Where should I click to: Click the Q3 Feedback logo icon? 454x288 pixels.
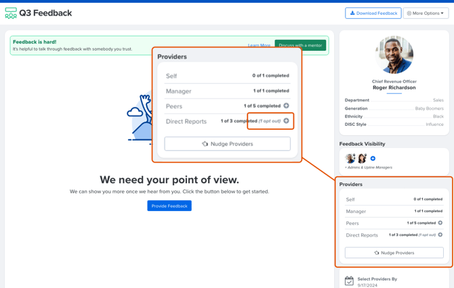pos(11,13)
